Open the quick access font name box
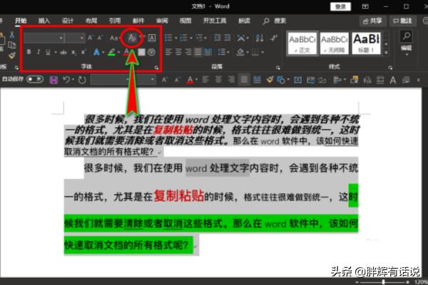 [111, 80]
